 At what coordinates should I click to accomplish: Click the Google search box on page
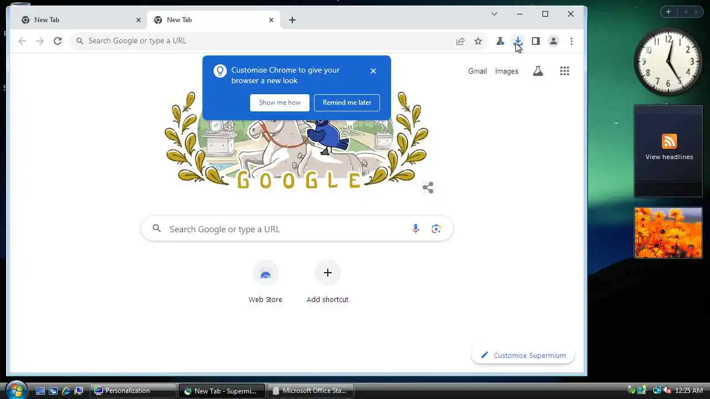tap(297, 229)
